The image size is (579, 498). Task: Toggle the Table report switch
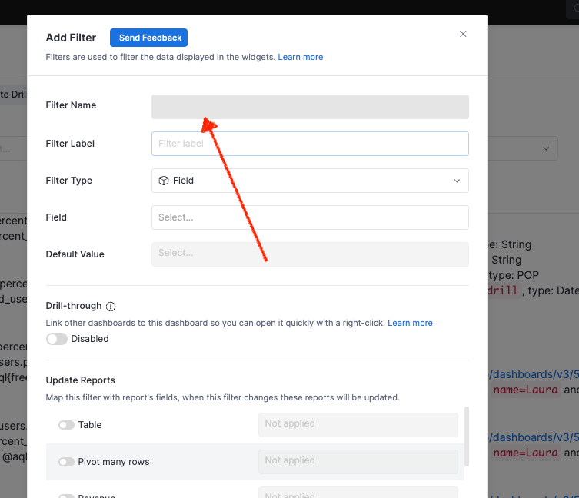[66, 425]
